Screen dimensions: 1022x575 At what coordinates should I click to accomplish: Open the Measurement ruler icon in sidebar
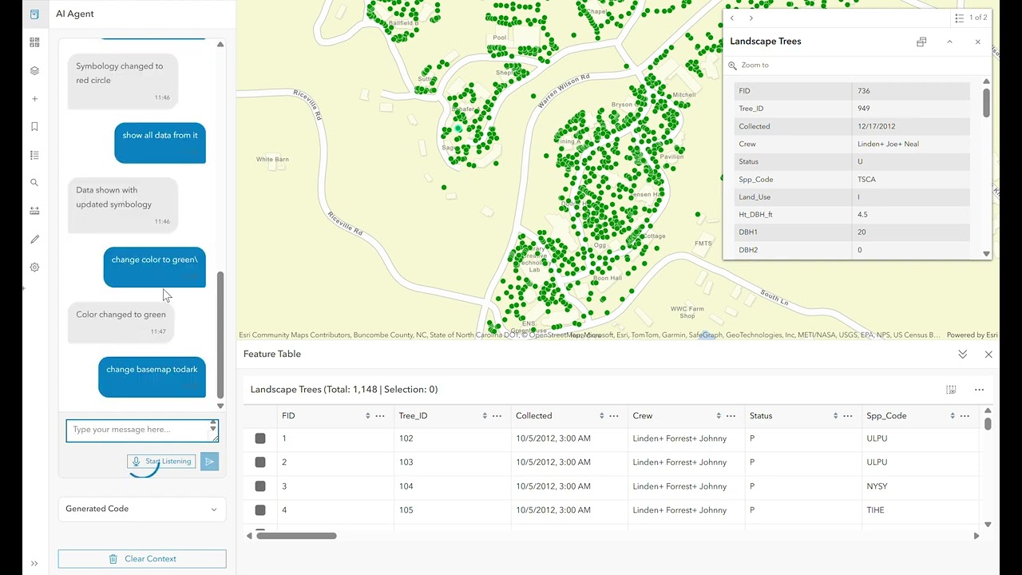click(34, 211)
